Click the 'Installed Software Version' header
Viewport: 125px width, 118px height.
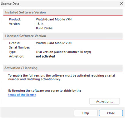(26, 12)
